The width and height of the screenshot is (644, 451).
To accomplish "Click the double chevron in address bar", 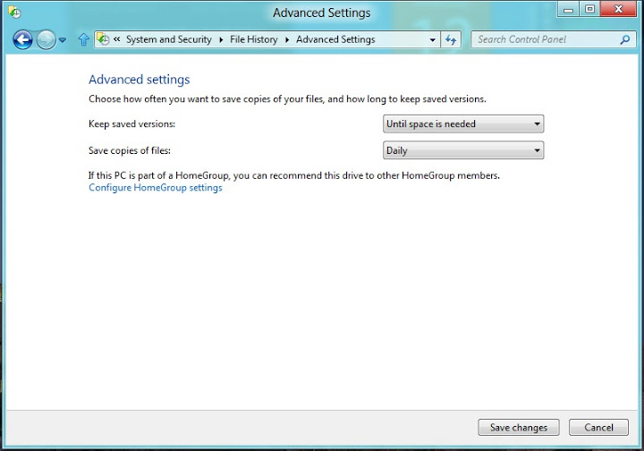I will tap(117, 39).
